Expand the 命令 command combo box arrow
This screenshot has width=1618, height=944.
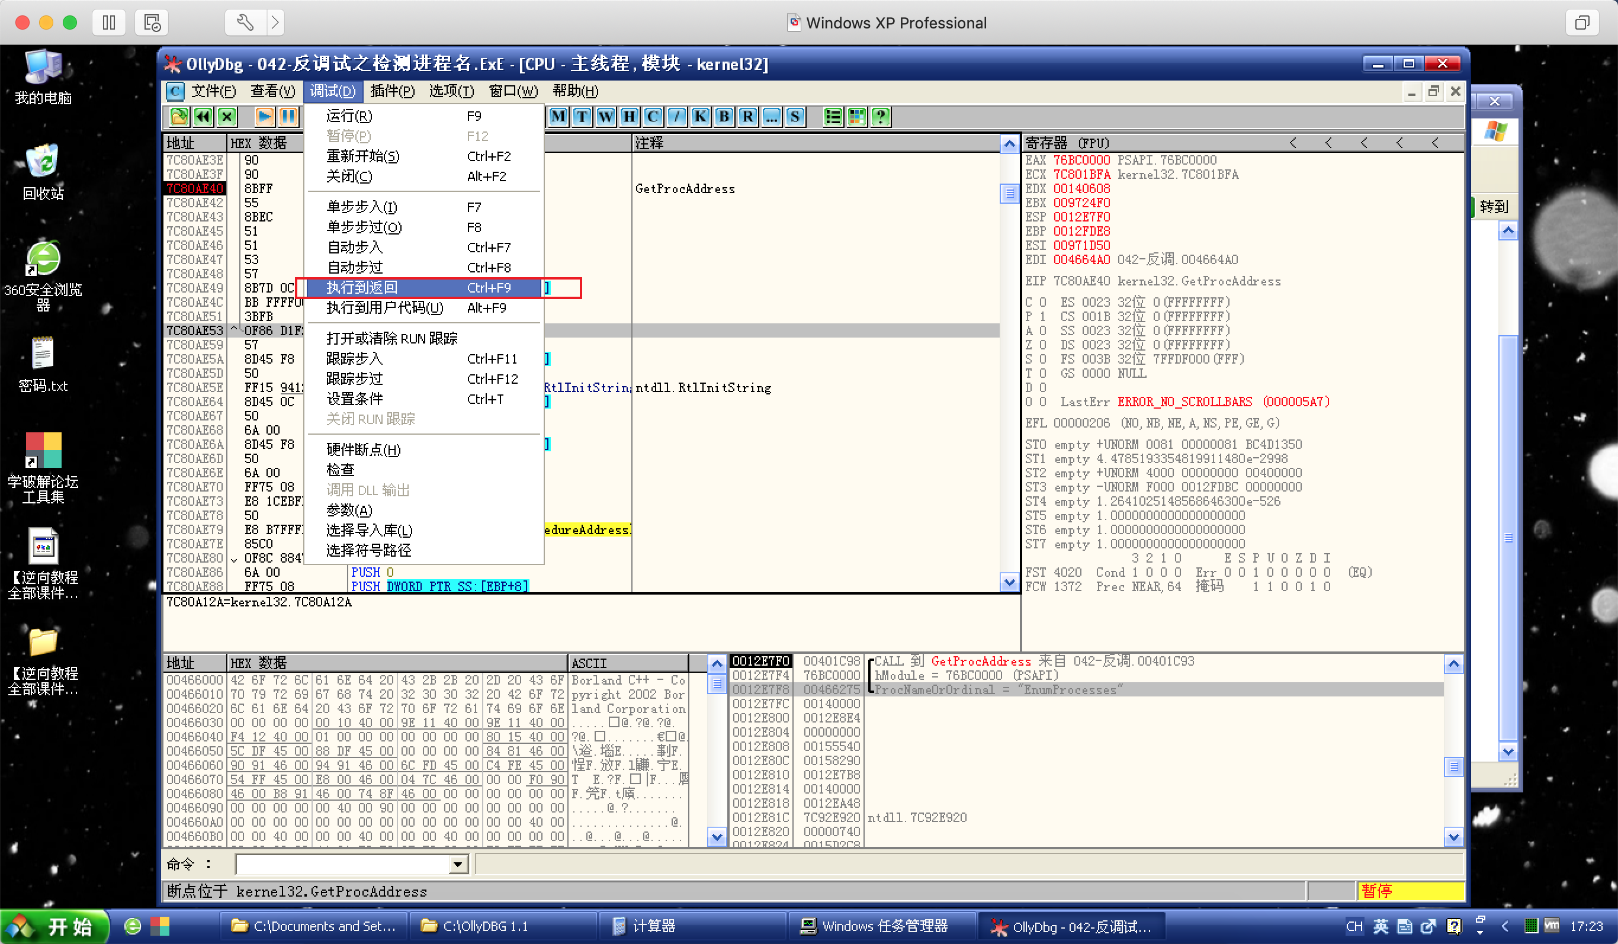(x=457, y=865)
